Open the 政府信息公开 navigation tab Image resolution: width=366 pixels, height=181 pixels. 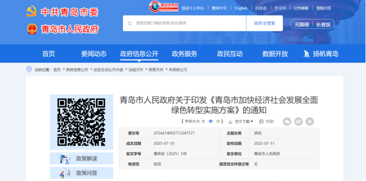tap(139, 54)
